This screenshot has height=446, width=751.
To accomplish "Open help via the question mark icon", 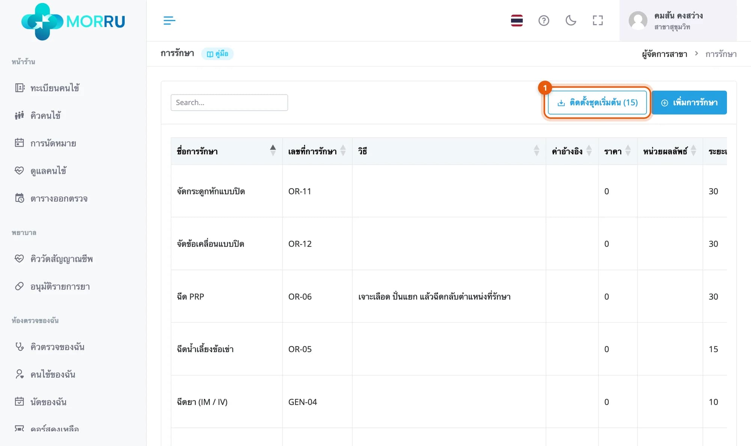I will (x=544, y=20).
